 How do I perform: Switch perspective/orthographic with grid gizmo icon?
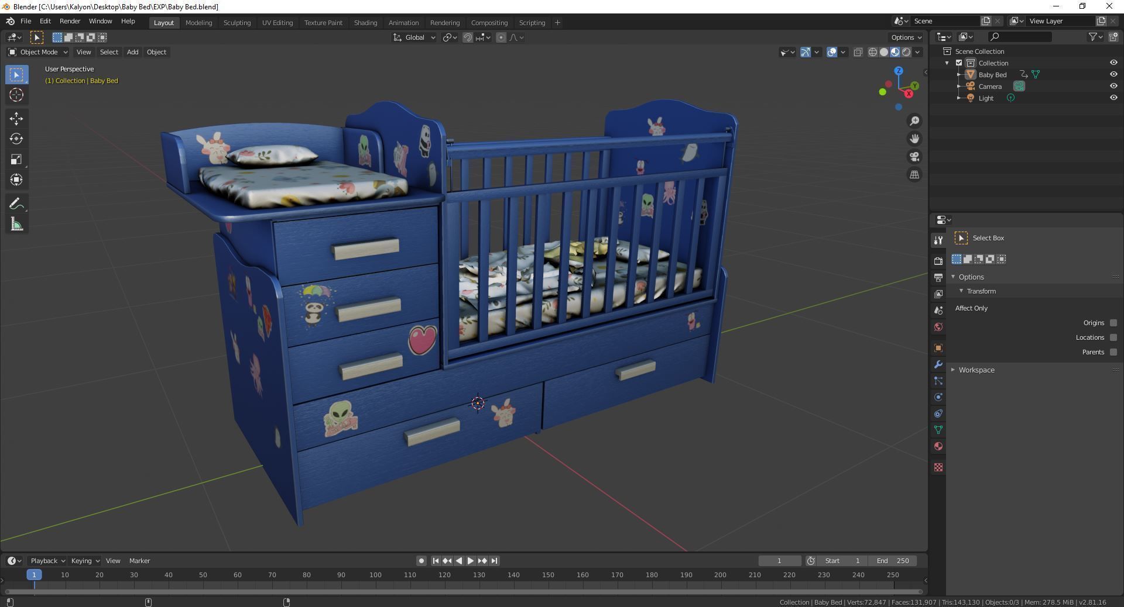[x=914, y=174]
